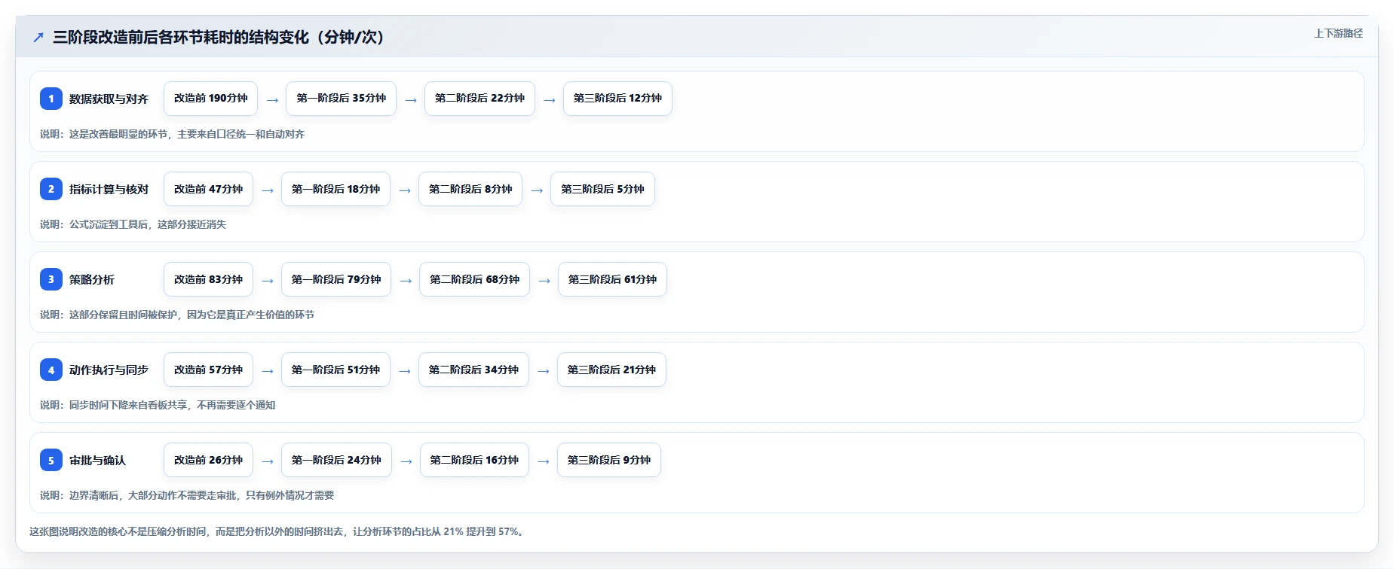
Task: Pick the 第二阶段后 34分钟 chip
Action: point(473,370)
